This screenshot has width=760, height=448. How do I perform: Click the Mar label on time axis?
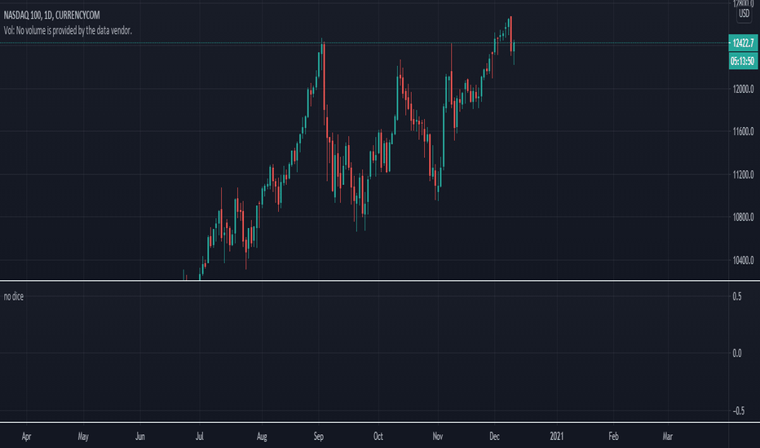pos(667,437)
